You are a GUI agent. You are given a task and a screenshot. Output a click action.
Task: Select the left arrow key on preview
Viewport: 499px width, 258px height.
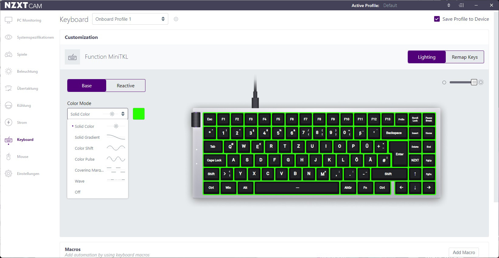pos(401,187)
